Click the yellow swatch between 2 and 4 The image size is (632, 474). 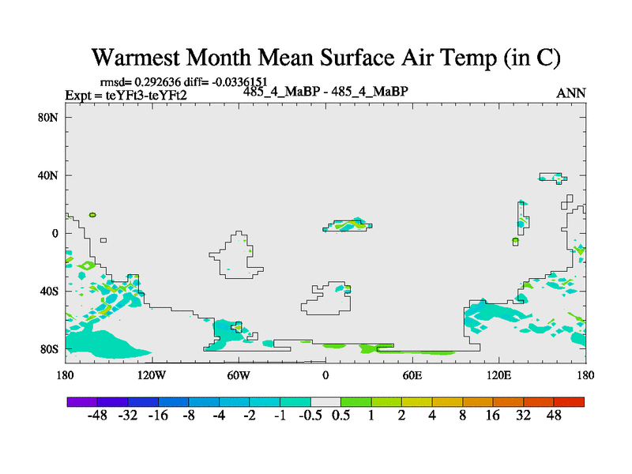tap(417, 402)
